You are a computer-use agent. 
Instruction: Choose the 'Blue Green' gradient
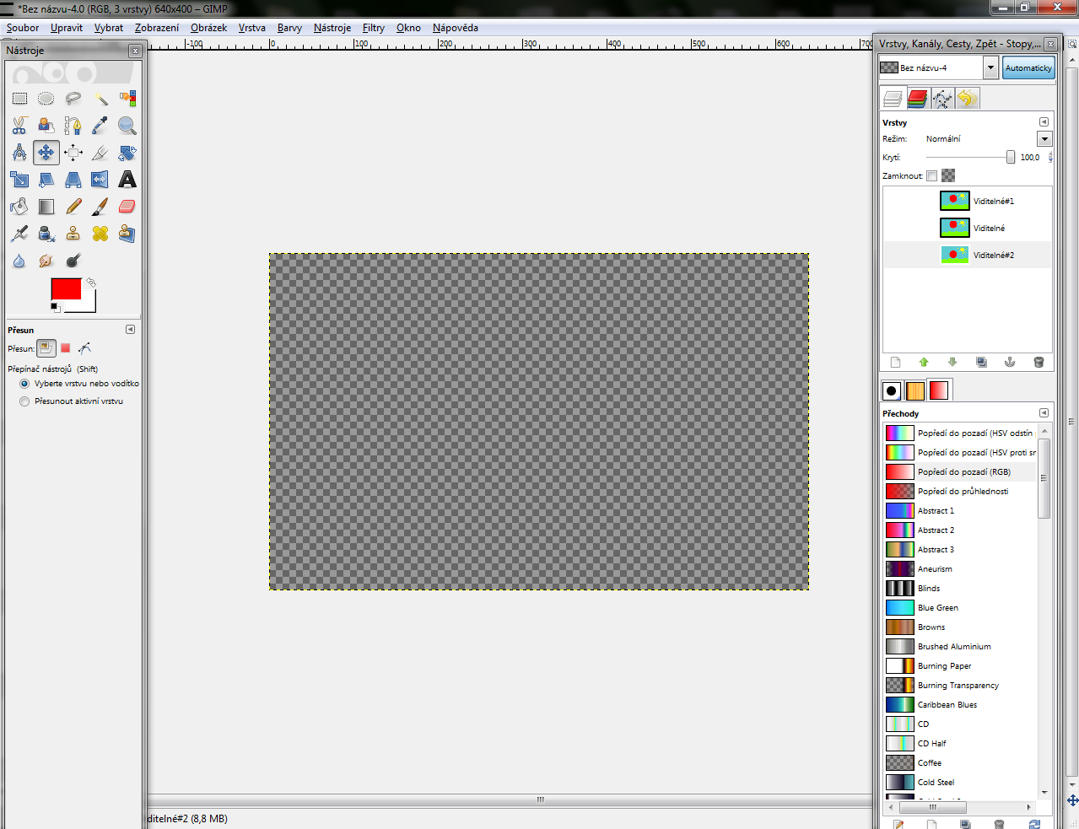pos(937,608)
